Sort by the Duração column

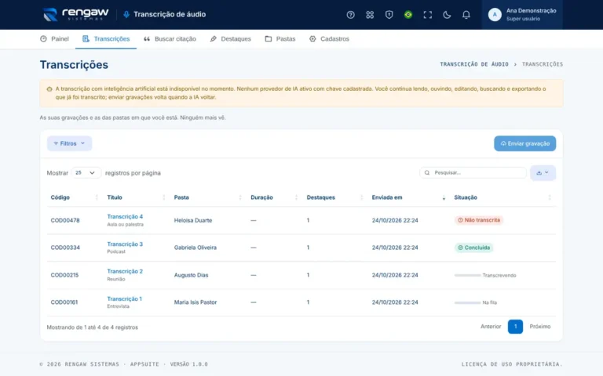(274, 197)
